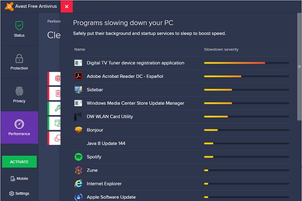Click the Bonjour box icon
The height and width of the screenshot is (201, 302).
pyautogui.click(x=78, y=130)
